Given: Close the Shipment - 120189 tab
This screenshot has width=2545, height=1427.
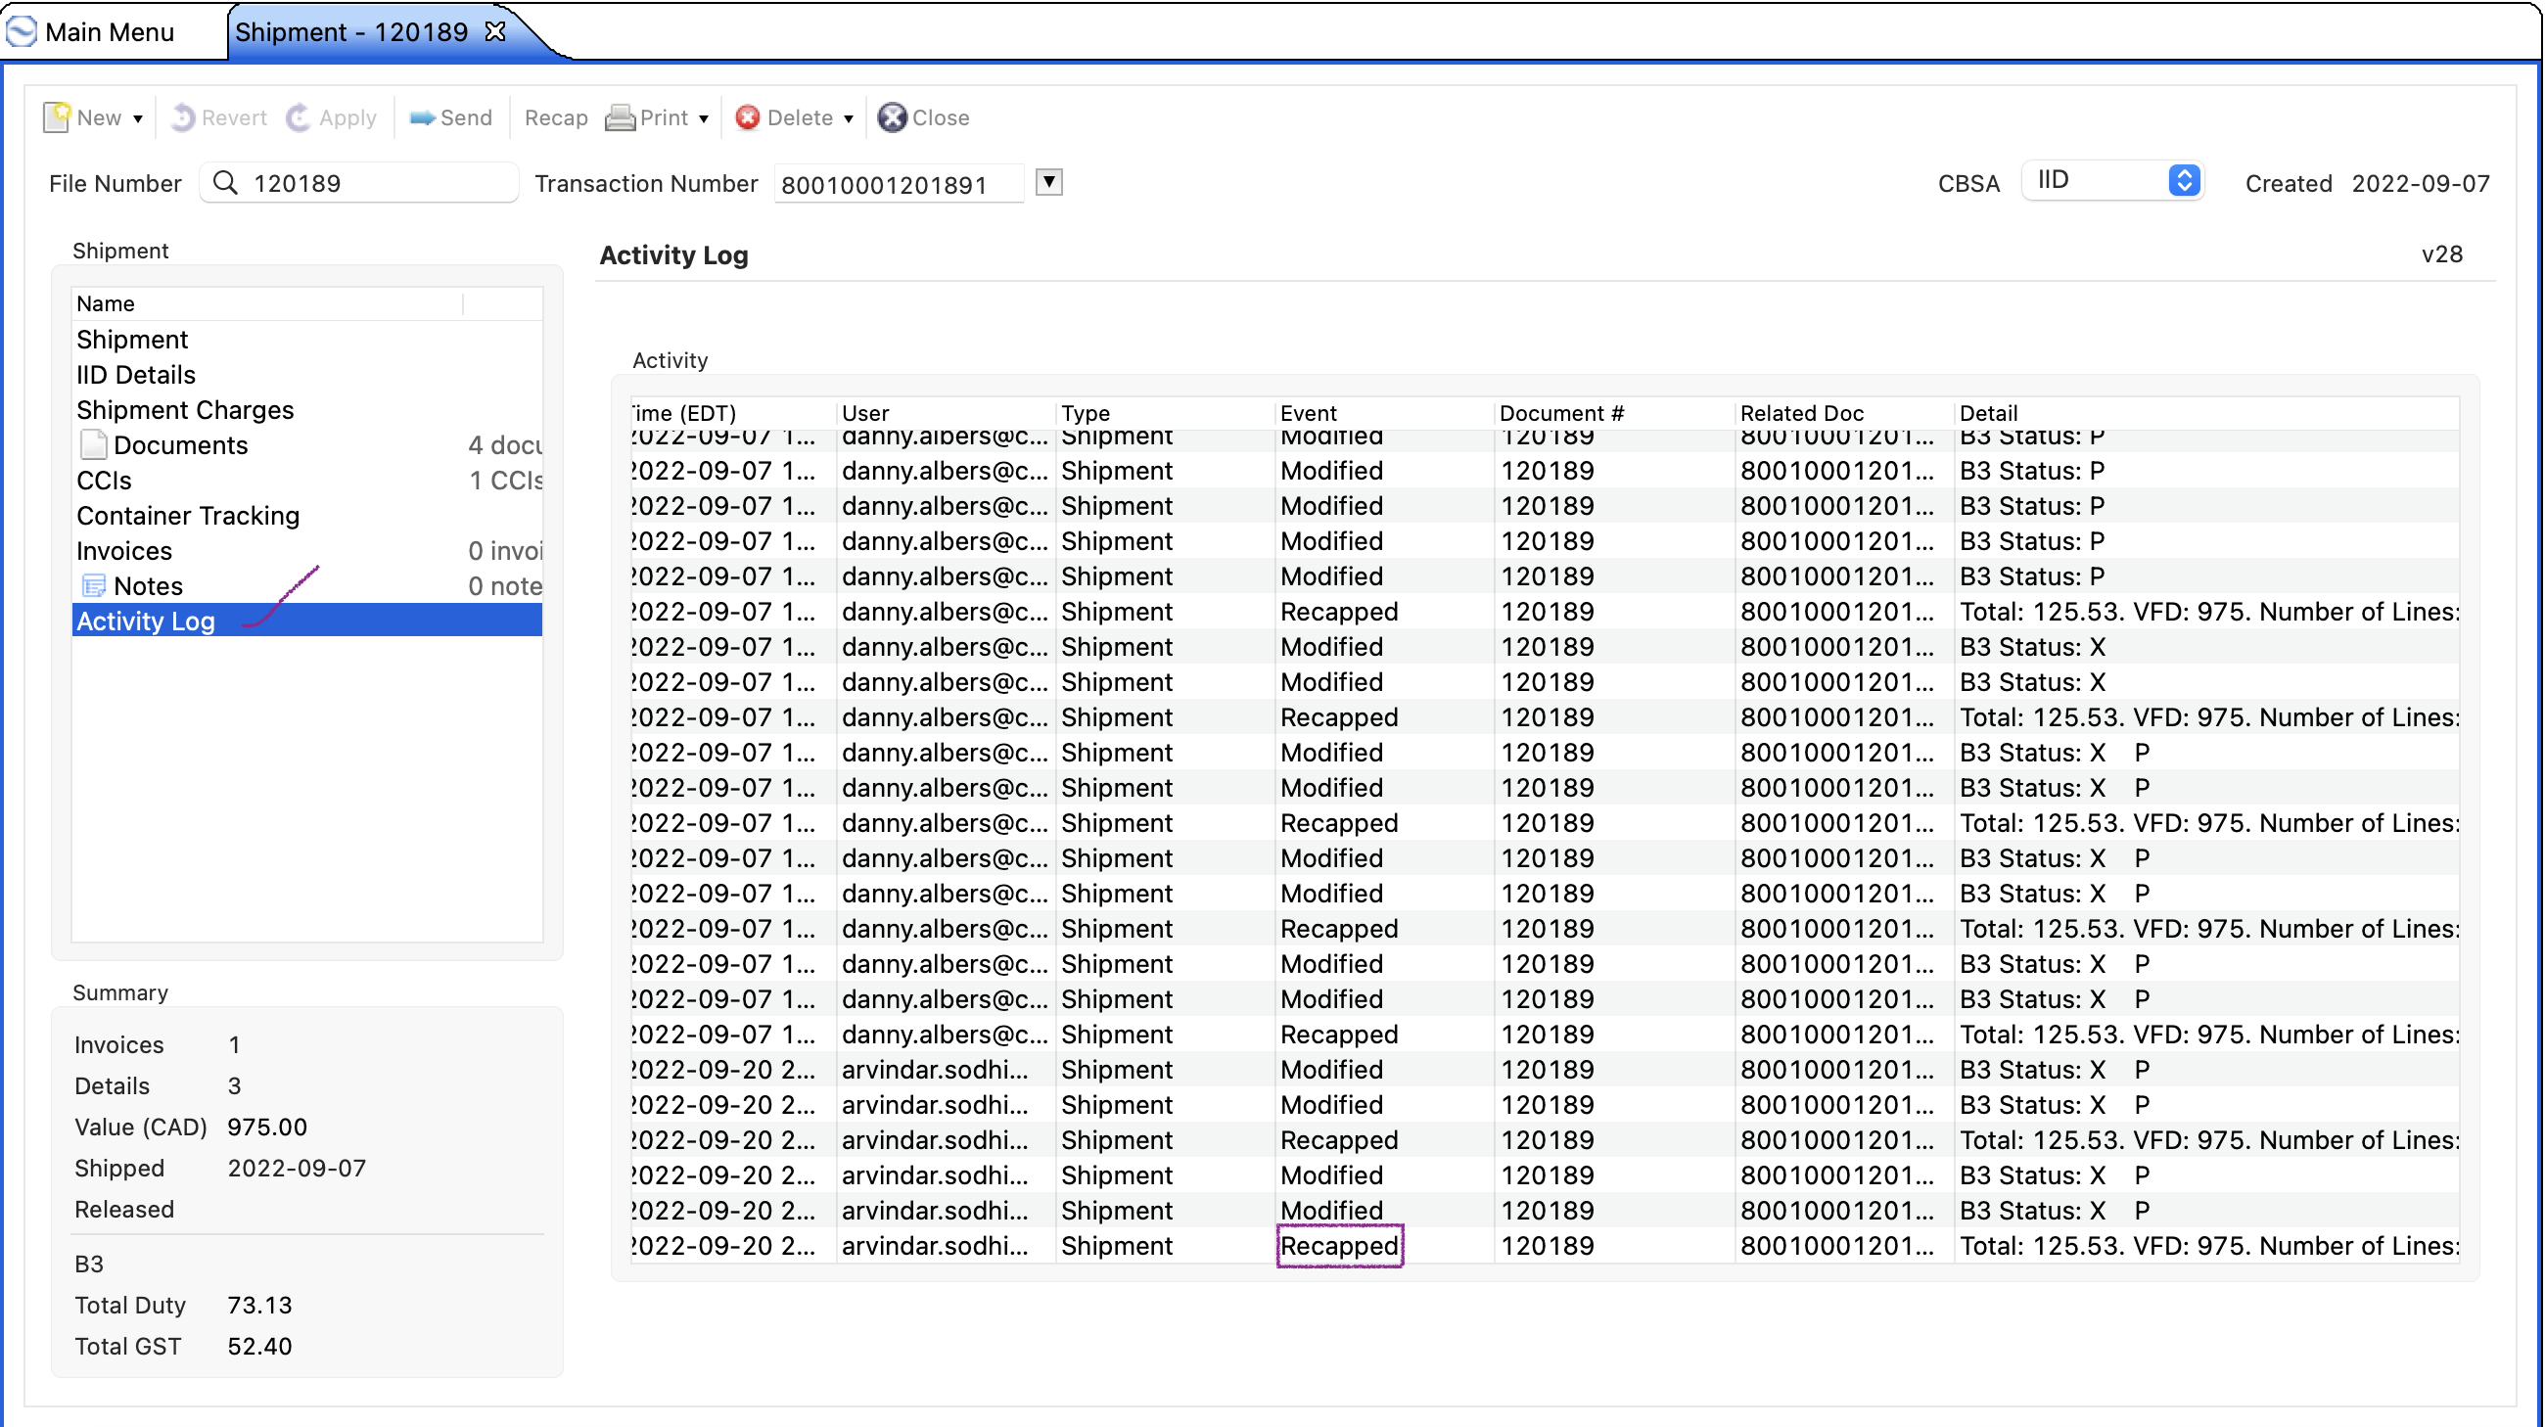Looking at the screenshot, I should 496,31.
